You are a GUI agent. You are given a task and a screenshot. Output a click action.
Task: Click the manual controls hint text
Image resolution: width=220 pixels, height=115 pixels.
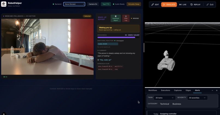(x=71, y=89)
